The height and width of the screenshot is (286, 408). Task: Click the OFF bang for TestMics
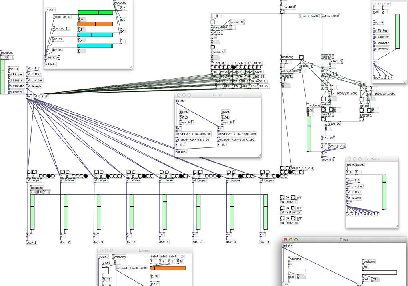293,218
